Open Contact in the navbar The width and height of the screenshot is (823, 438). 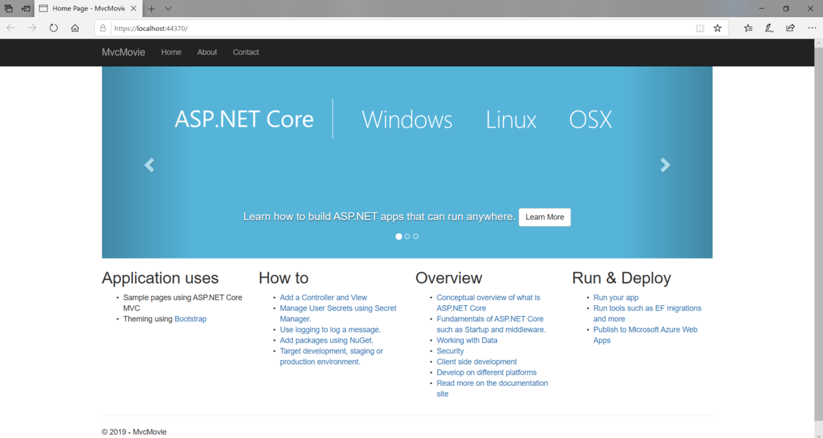246,52
